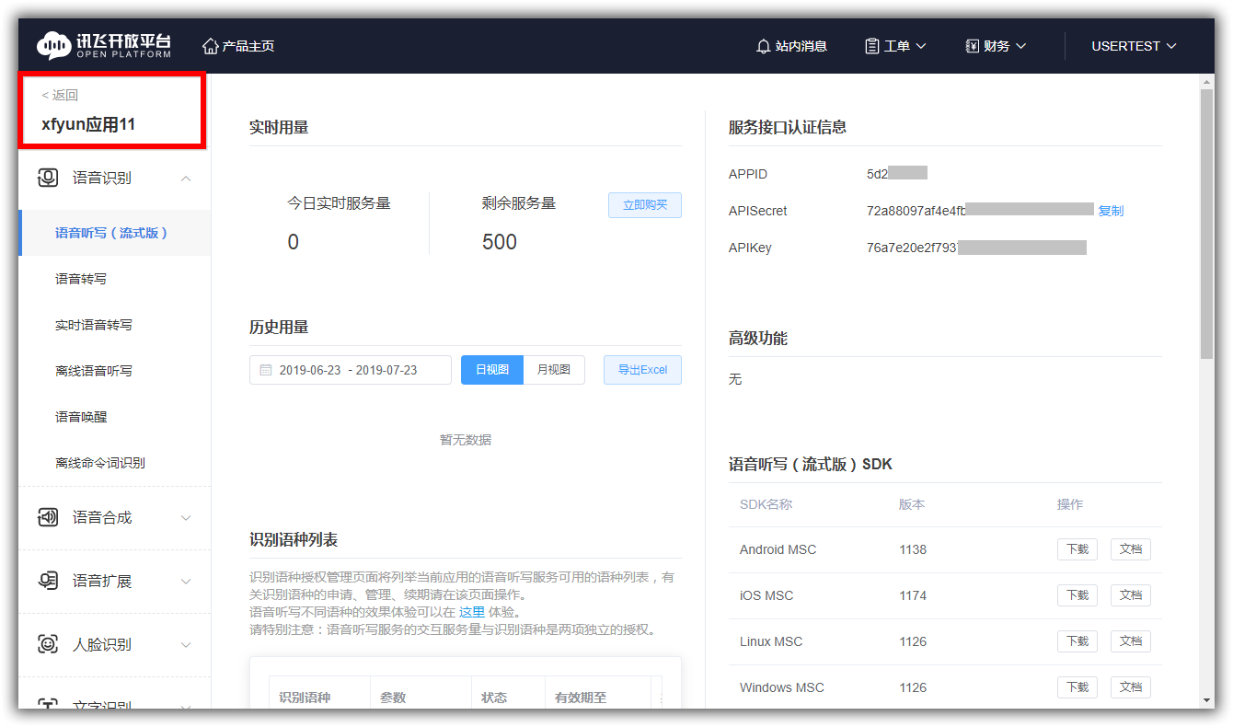The height and width of the screenshot is (727, 1233).
Task: Download the Linux MSC SDK
Action: (x=1077, y=641)
